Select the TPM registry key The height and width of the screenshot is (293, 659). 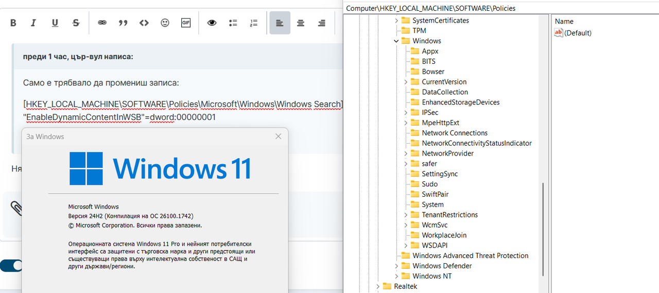(x=419, y=31)
